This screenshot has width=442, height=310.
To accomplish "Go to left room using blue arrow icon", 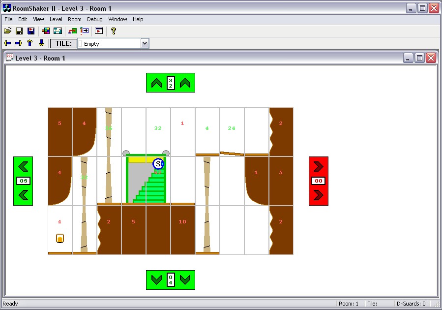I will point(7,43).
